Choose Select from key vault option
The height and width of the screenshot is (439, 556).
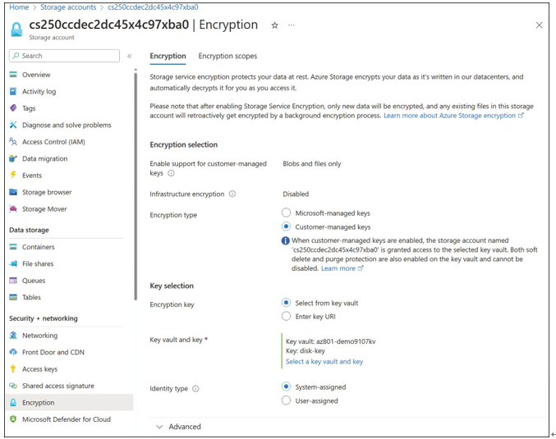[x=286, y=303]
